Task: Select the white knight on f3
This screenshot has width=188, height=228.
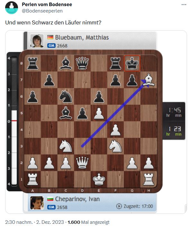Action: point(115,146)
